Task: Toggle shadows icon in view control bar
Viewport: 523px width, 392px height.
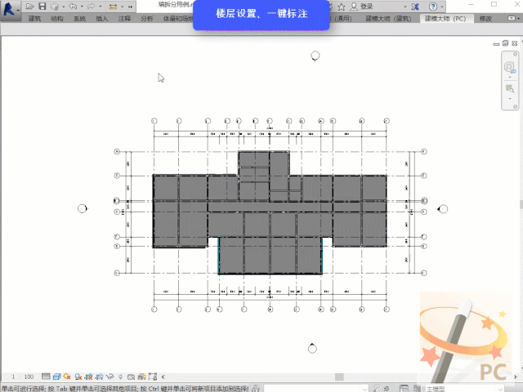Action: pos(78,377)
